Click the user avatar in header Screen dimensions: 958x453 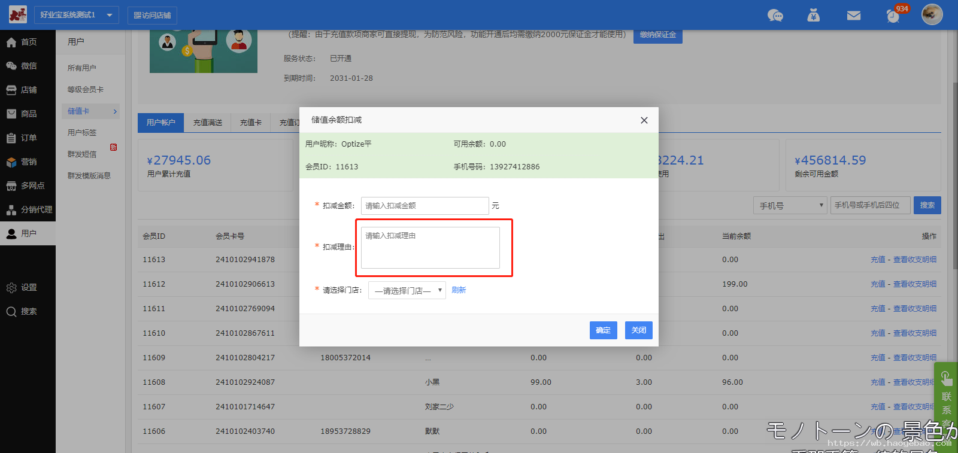pyautogui.click(x=932, y=14)
